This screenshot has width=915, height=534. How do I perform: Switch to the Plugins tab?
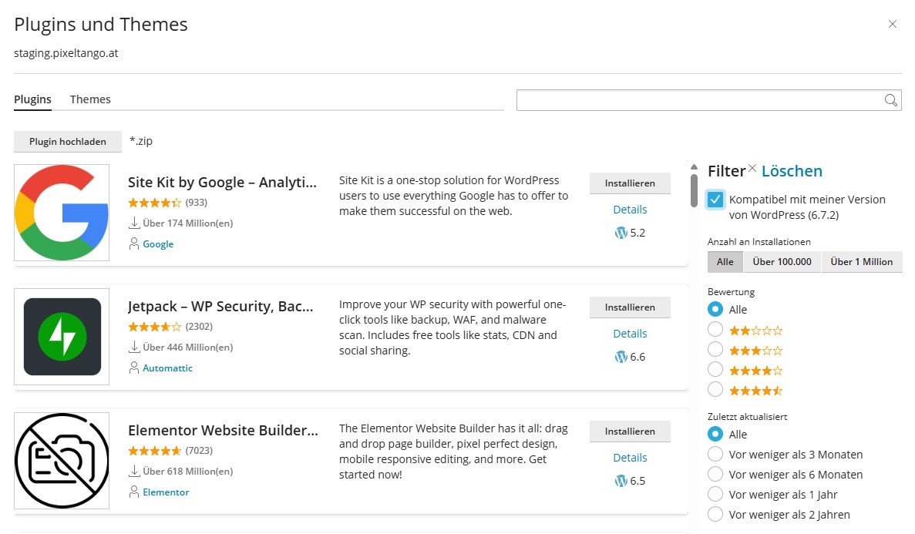click(x=32, y=99)
